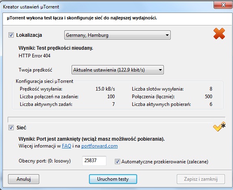233x190 pixels.
Task: Open the Germany, Hamburg location dropdown
Action: [117, 35]
